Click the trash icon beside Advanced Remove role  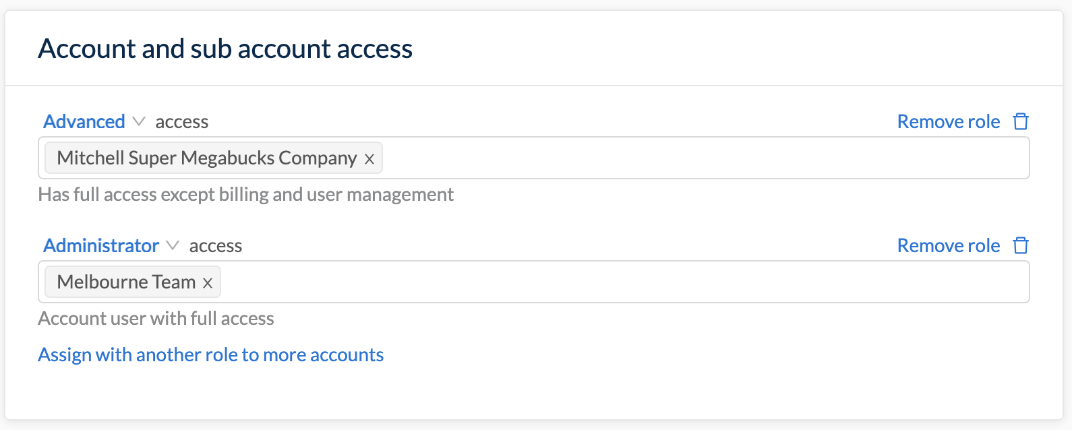tap(1021, 121)
